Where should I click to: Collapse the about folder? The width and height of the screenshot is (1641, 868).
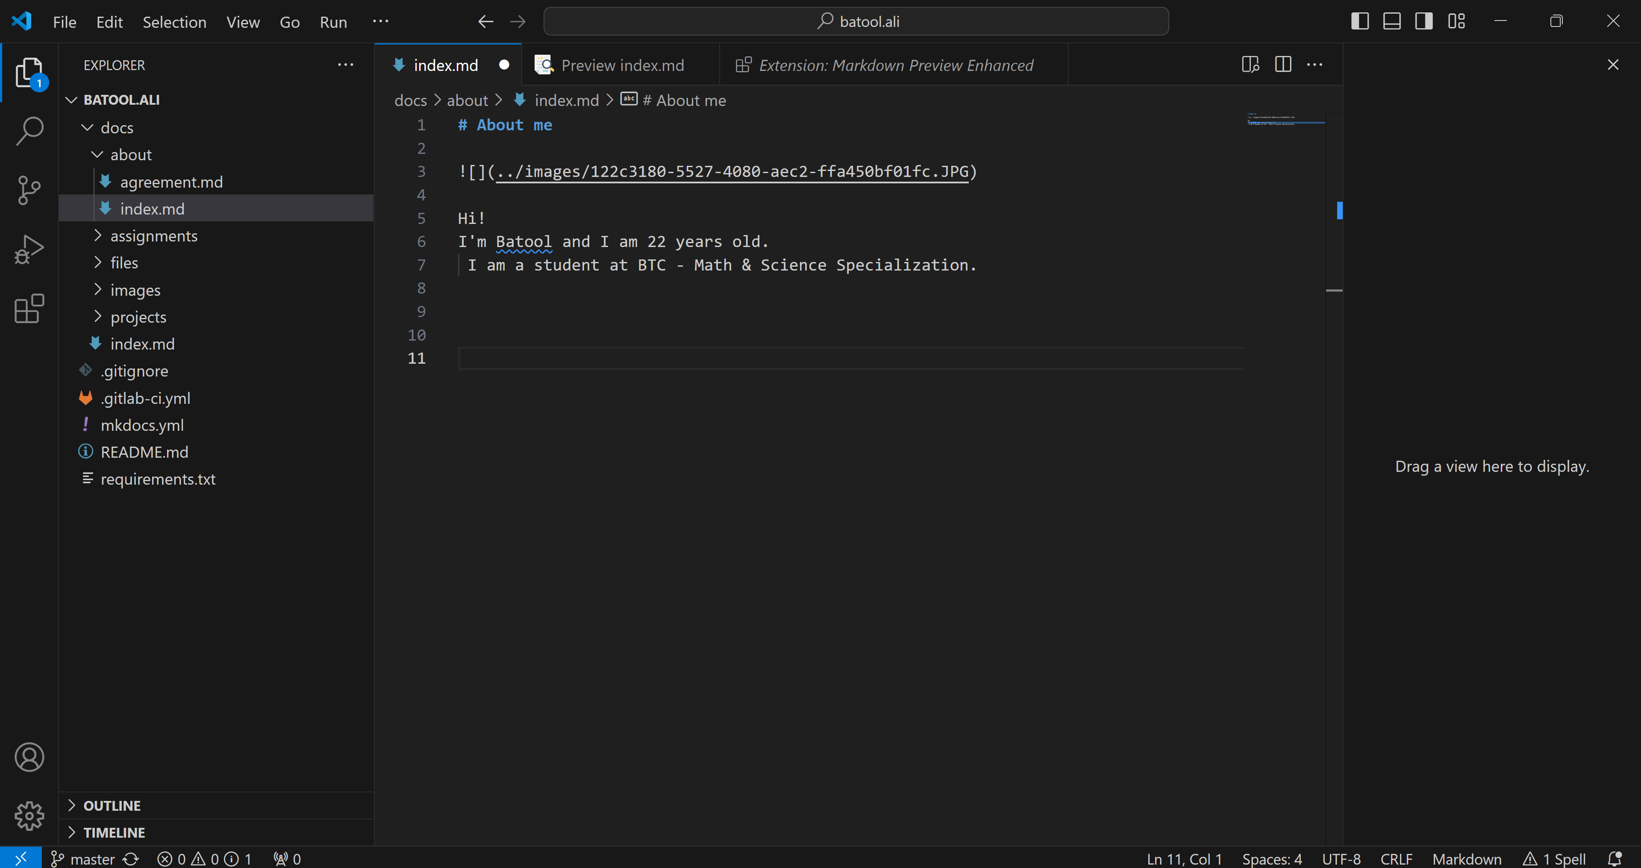point(97,155)
